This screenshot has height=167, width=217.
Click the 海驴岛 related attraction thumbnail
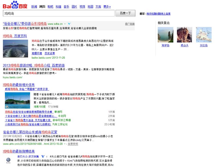pos(166,35)
